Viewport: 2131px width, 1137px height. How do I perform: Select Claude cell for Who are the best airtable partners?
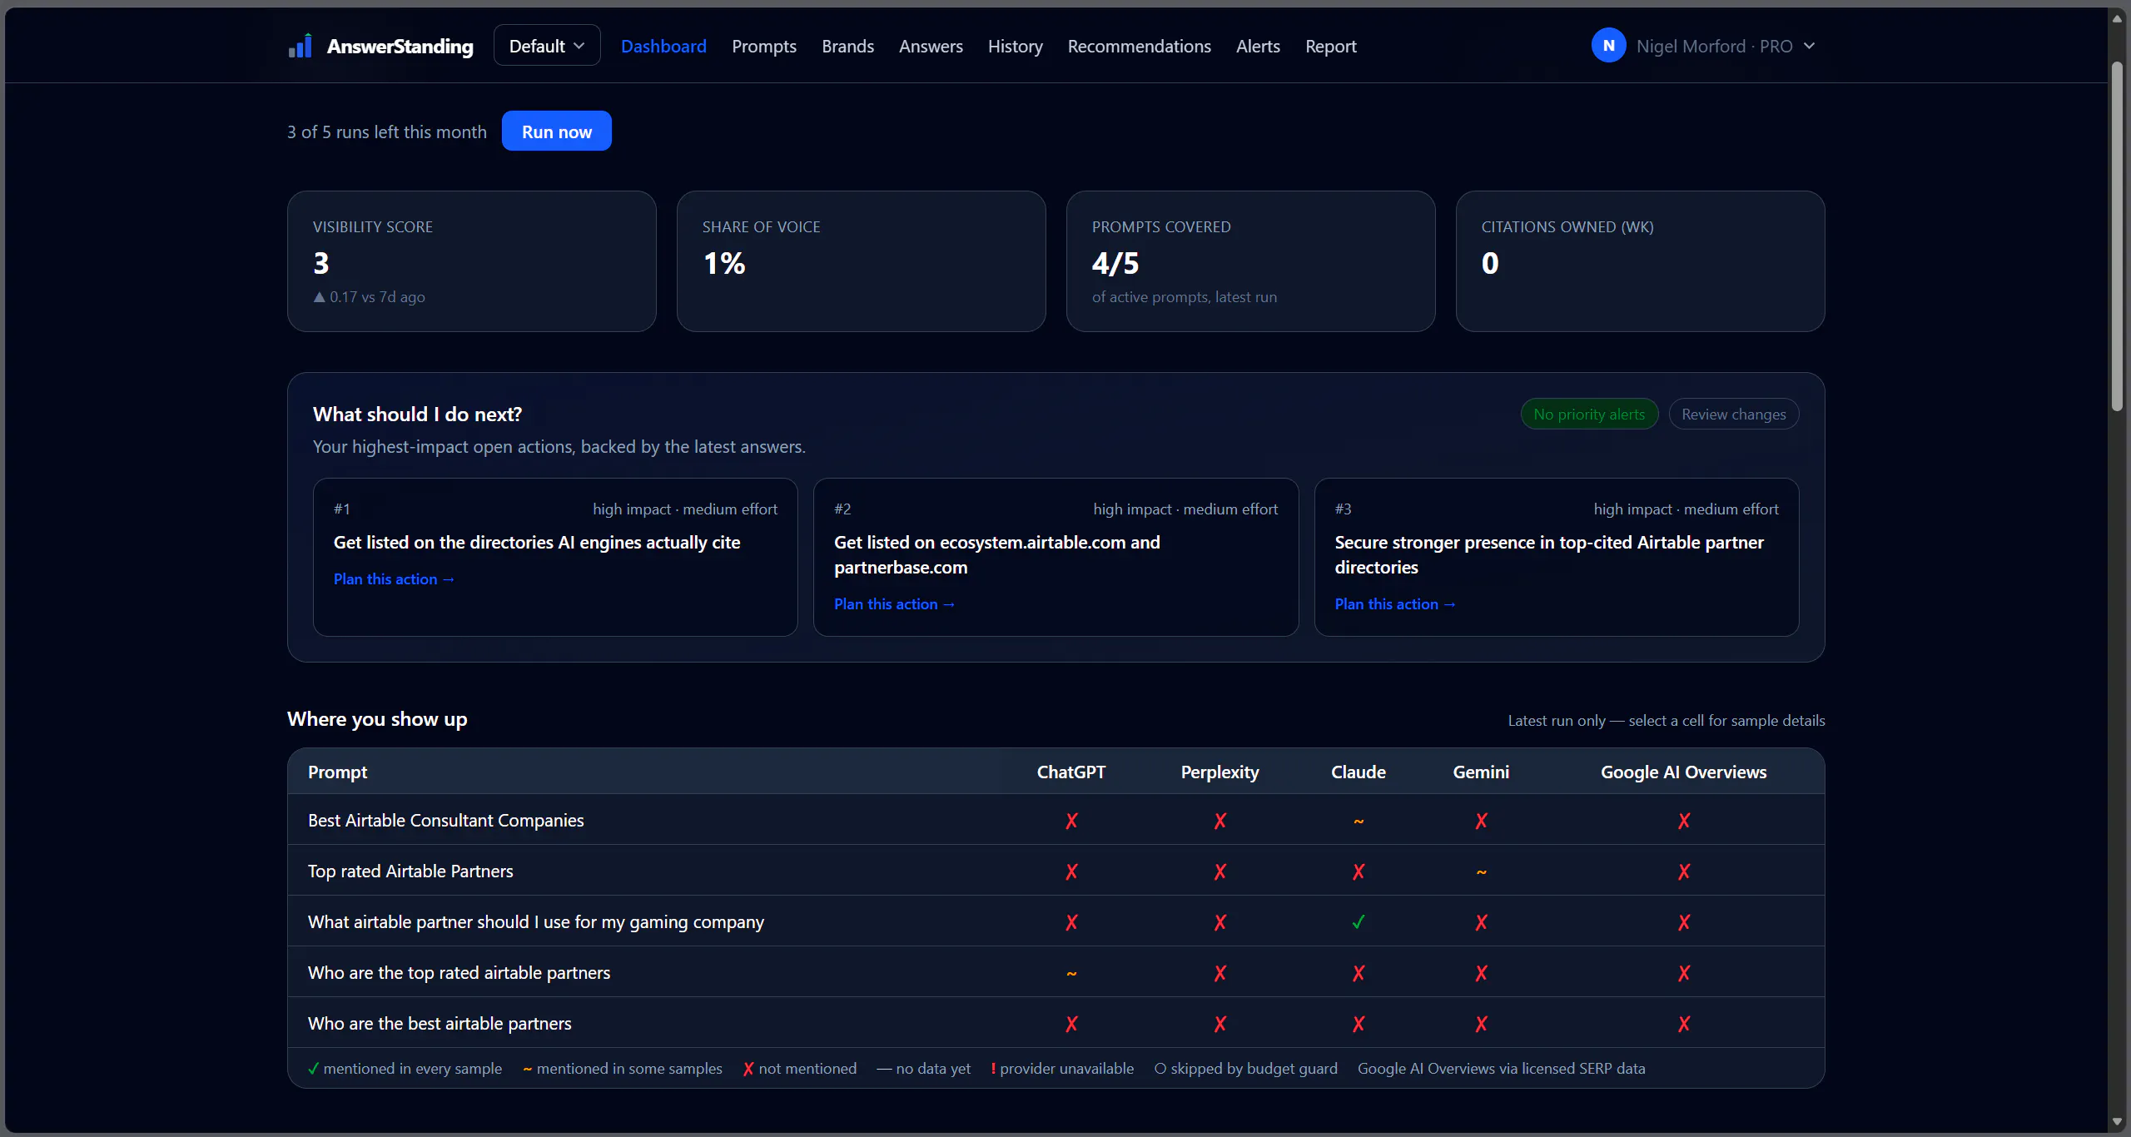1359,1024
